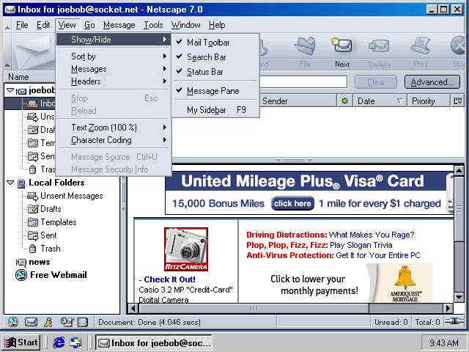This screenshot has height=352, width=469.
Task: Click the Ritz Camera image
Action: [186, 249]
